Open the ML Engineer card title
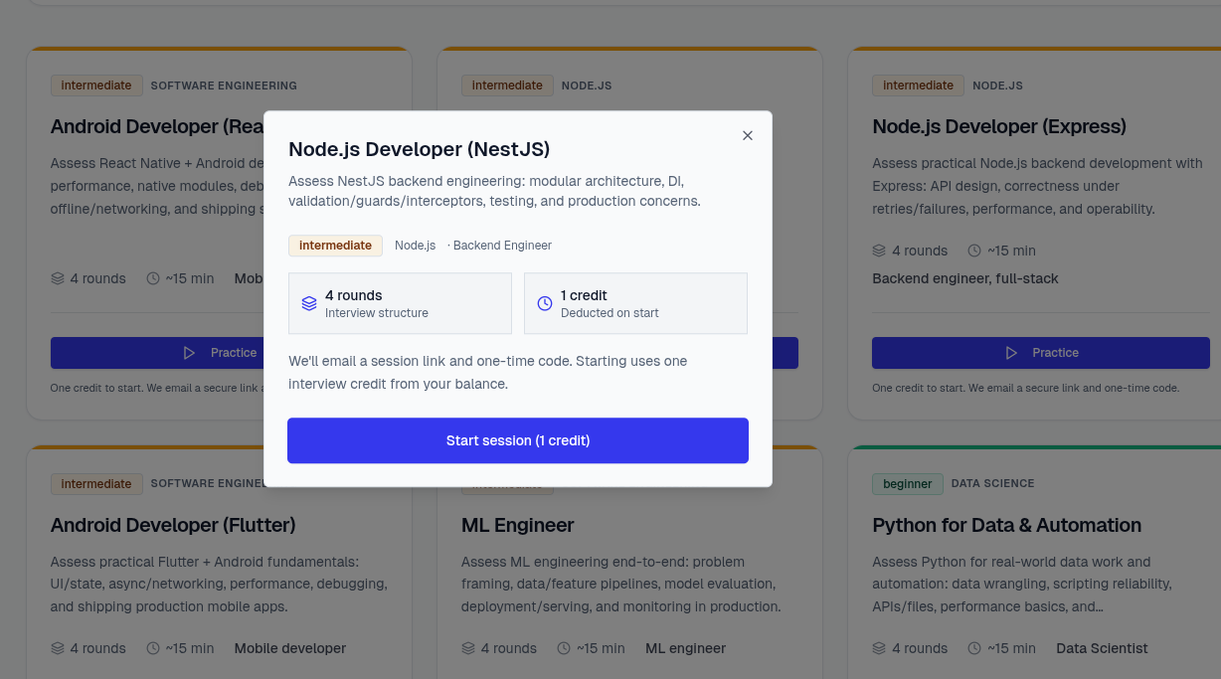1221x679 pixels. 517,525
